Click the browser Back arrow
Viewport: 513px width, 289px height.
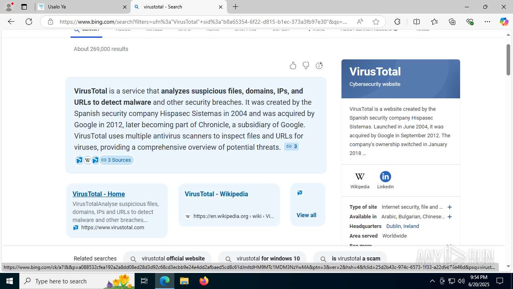[x=11, y=22]
